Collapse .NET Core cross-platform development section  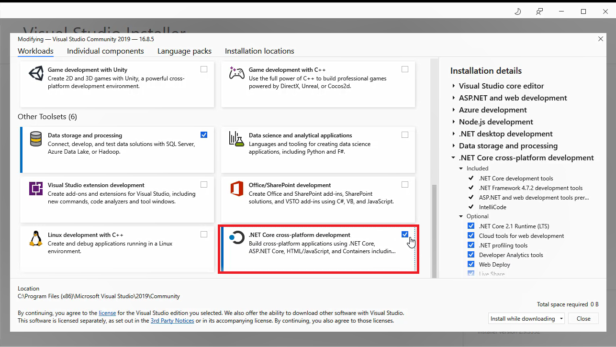tap(453, 158)
